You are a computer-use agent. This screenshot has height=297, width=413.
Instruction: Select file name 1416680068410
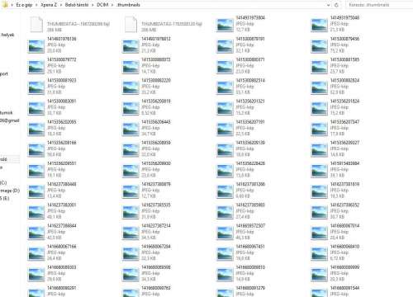[344, 247]
